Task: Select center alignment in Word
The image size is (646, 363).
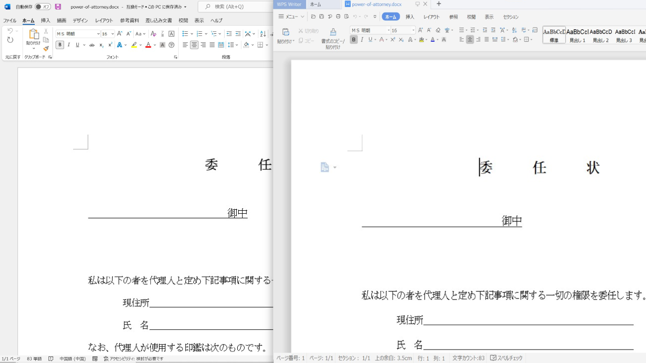Action: (194, 45)
